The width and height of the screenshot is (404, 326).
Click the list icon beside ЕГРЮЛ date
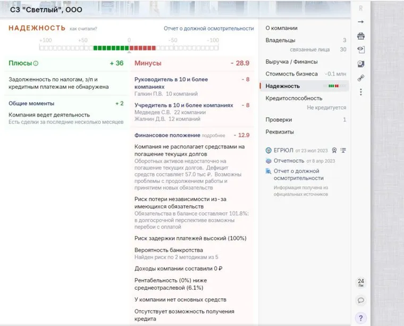(343, 151)
